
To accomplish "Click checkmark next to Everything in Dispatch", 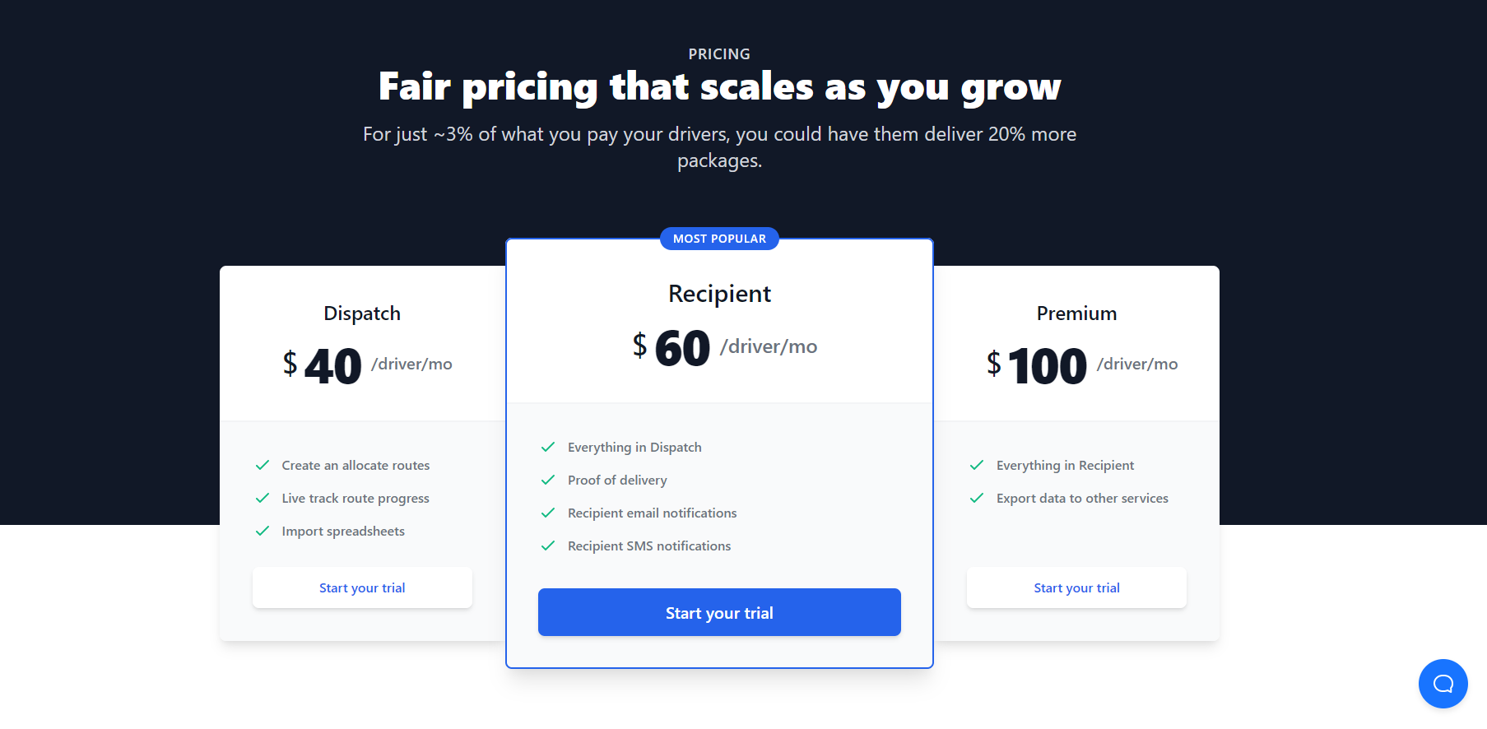I will pos(548,447).
